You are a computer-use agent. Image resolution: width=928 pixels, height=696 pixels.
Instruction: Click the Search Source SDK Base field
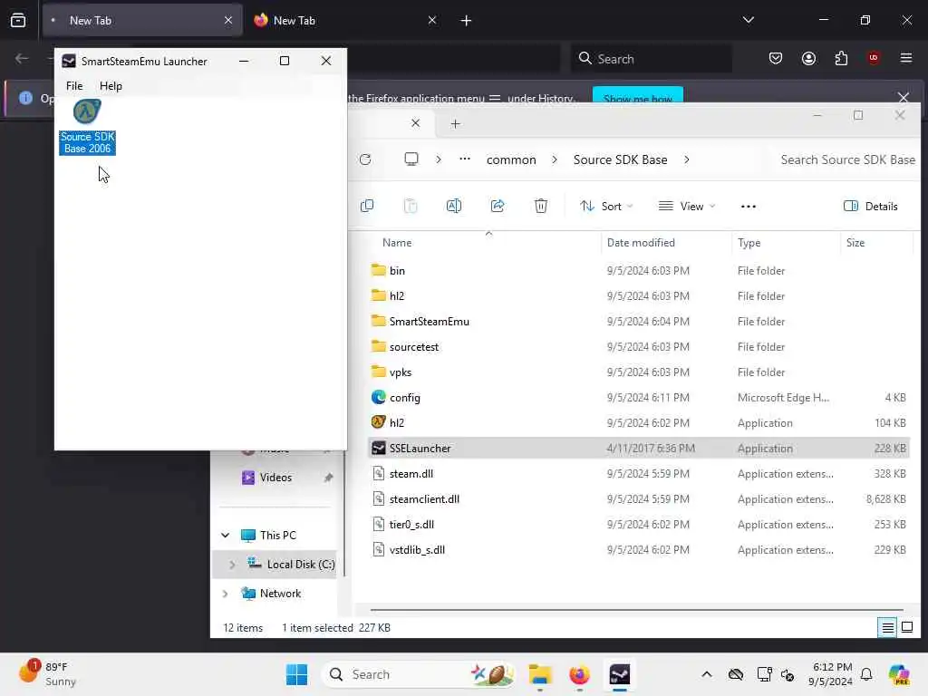pos(847,159)
